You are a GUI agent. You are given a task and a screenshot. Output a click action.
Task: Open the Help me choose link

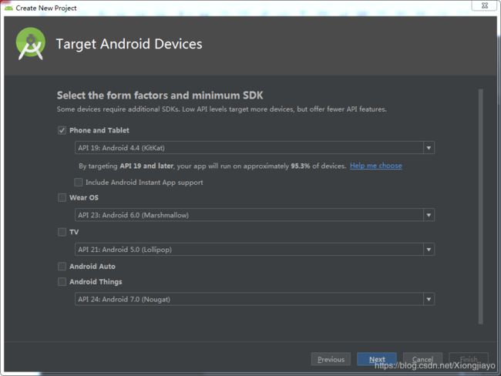[x=376, y=166]
